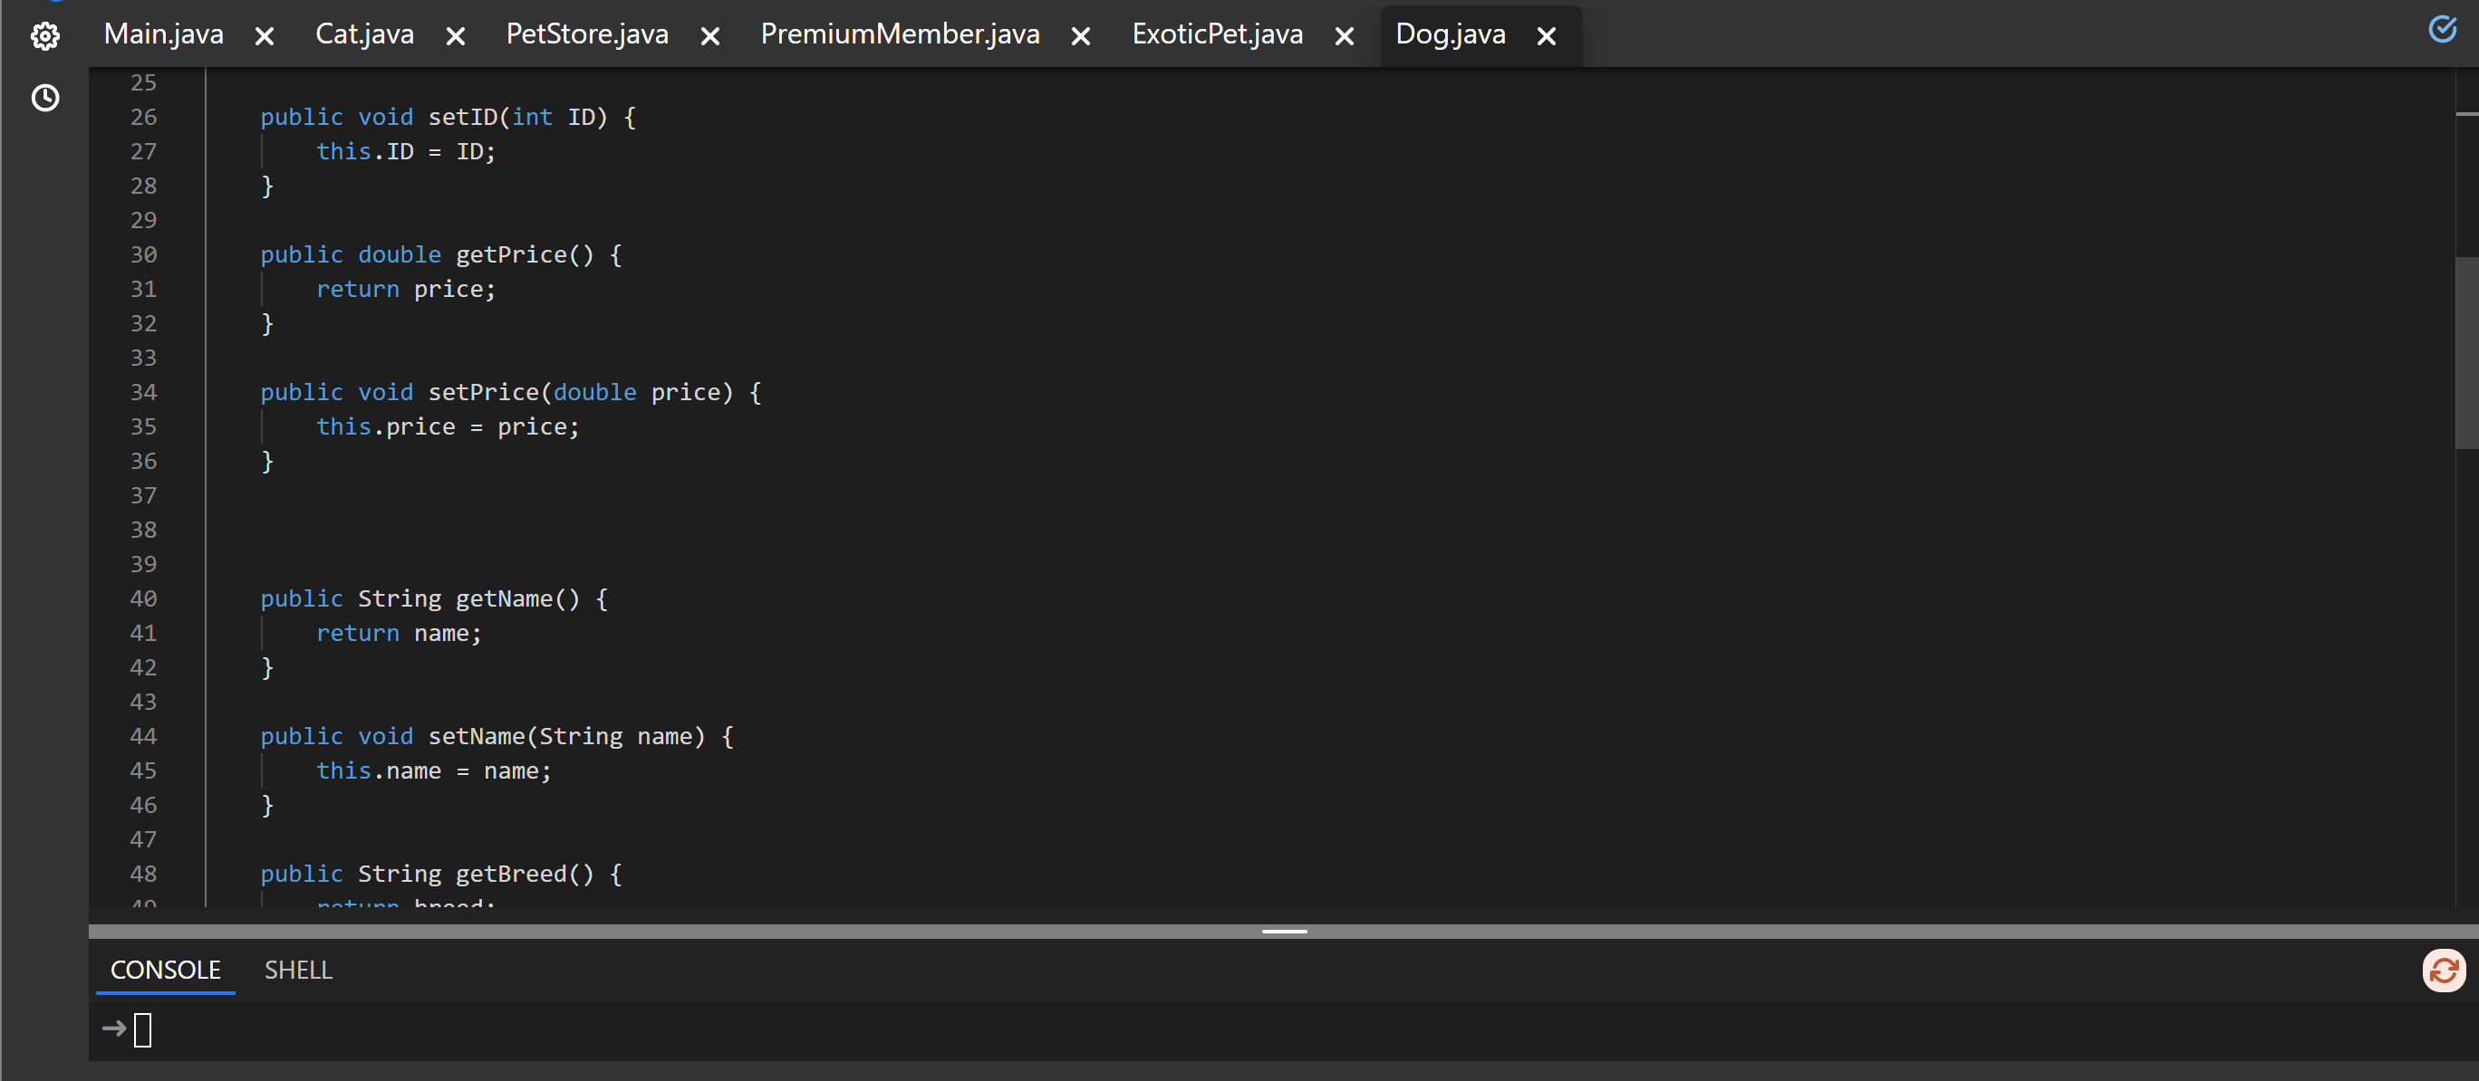The image size is (2479, 1081).
Task: Close the ExoticPet.java tab
Action: (x=1345, y=36)
